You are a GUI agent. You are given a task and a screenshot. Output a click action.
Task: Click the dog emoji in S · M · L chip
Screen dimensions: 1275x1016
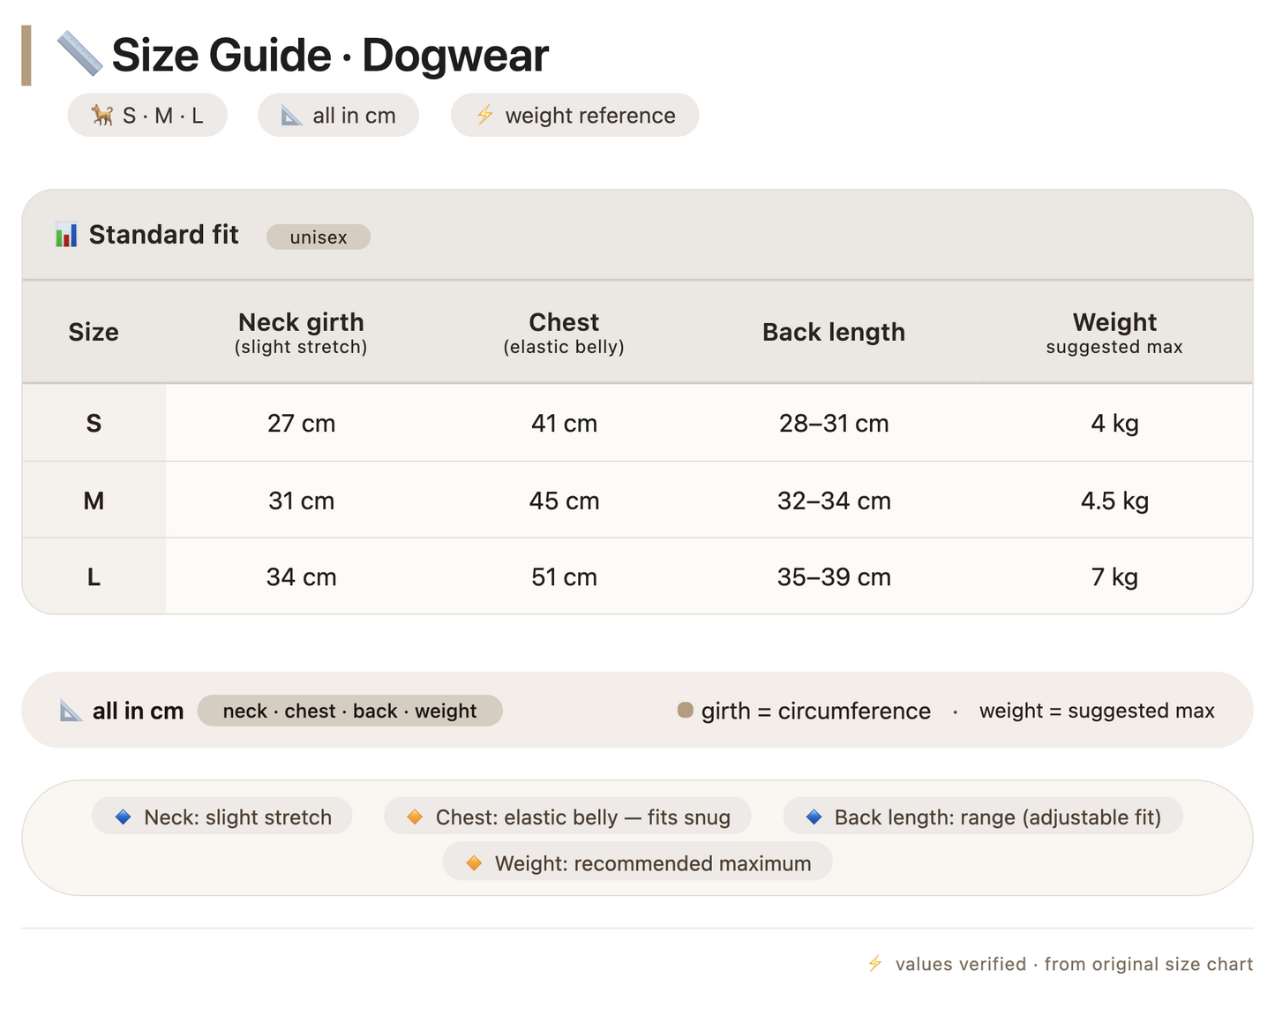click(x=102, y=115)
